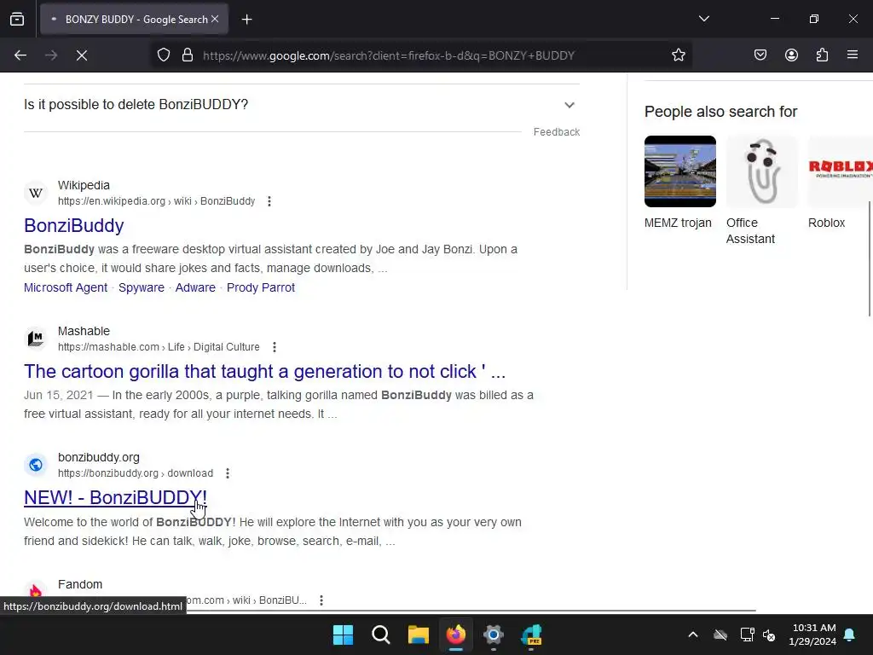Screen dimensions: 873x655
Task: Select the Office Assistant Clippy thumbnail
Action: 761,171
